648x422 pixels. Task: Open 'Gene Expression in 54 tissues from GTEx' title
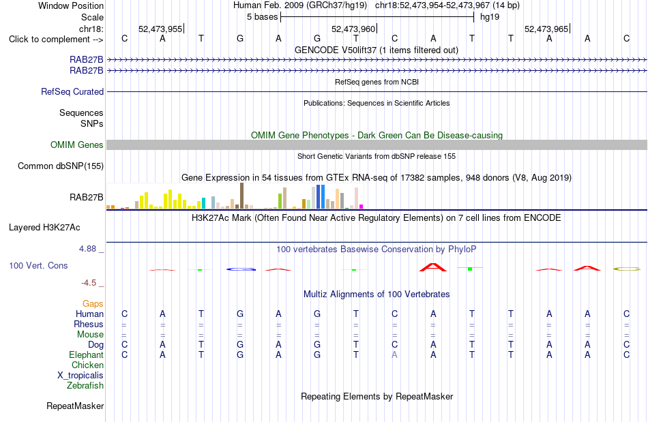[x=377, y=177]
